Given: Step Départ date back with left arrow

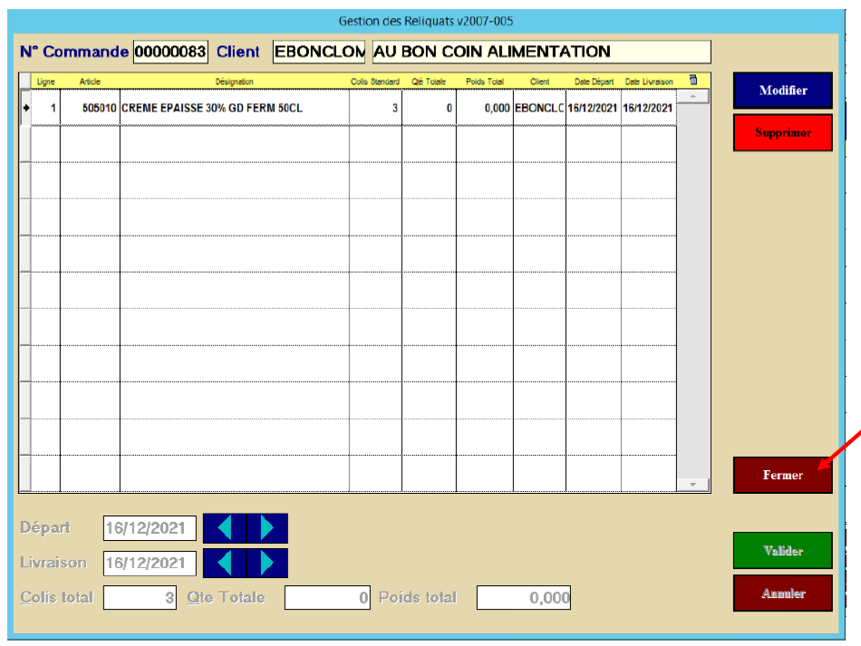Looking at the screenshot, I should (224, 528).
